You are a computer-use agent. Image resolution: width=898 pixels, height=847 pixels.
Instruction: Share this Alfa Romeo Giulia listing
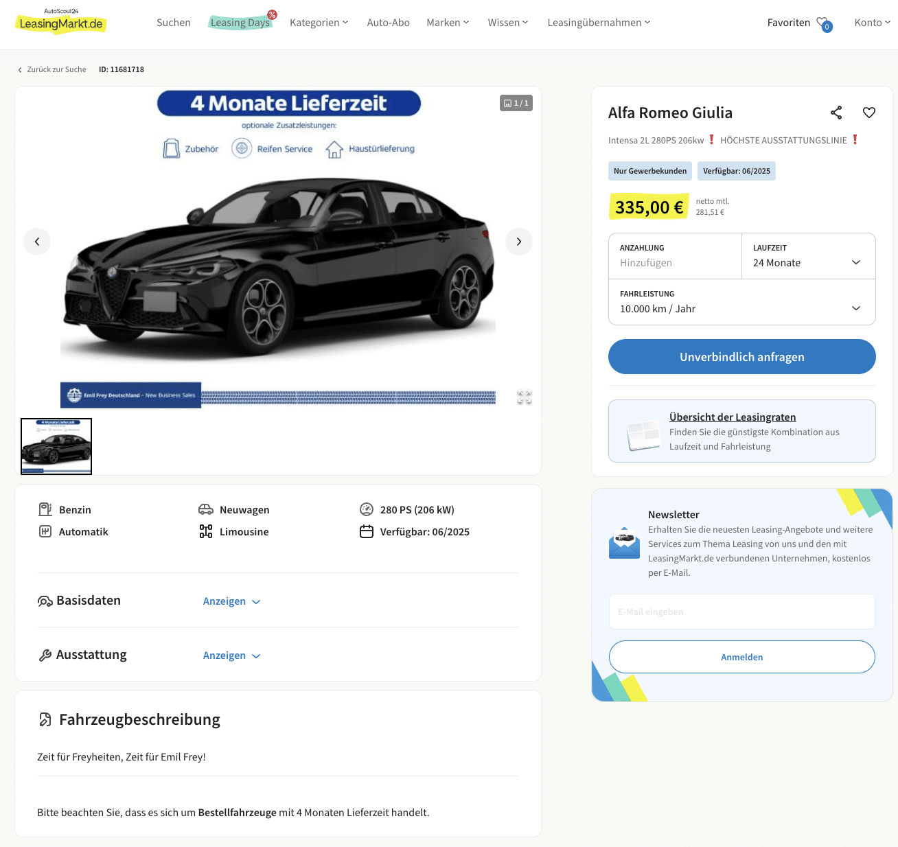[x=836, y=113]
